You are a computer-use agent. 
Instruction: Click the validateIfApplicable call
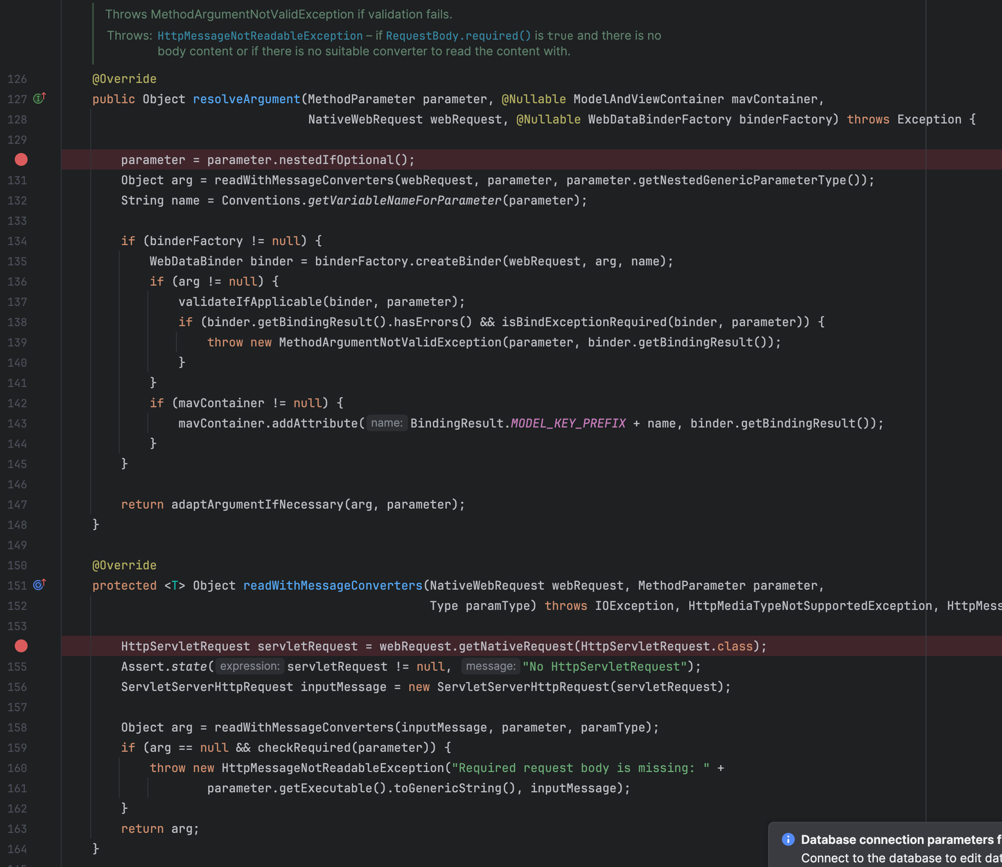click(250, 302)
